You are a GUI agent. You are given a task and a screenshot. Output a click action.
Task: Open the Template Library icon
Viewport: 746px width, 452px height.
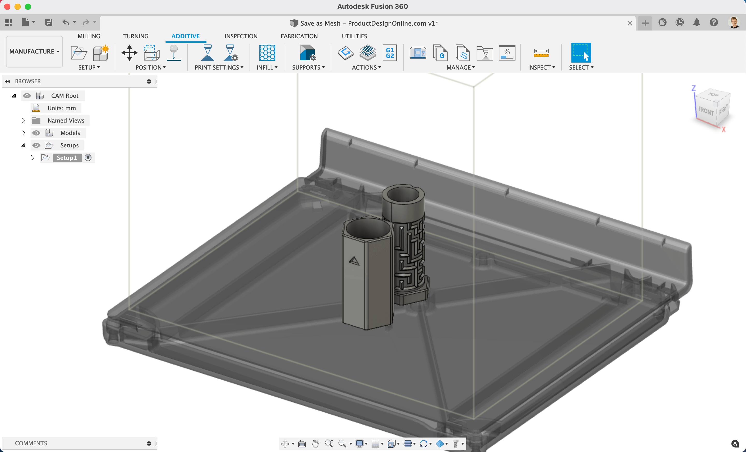462,53
